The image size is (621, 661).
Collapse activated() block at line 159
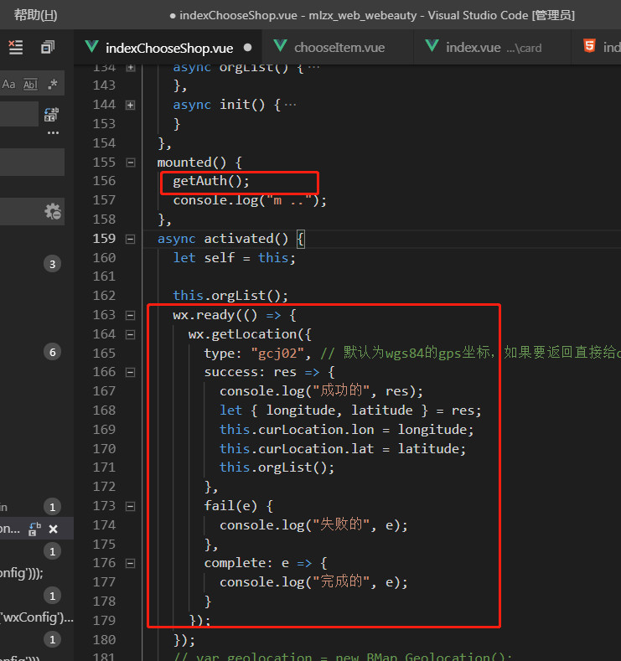pos(131,239)
